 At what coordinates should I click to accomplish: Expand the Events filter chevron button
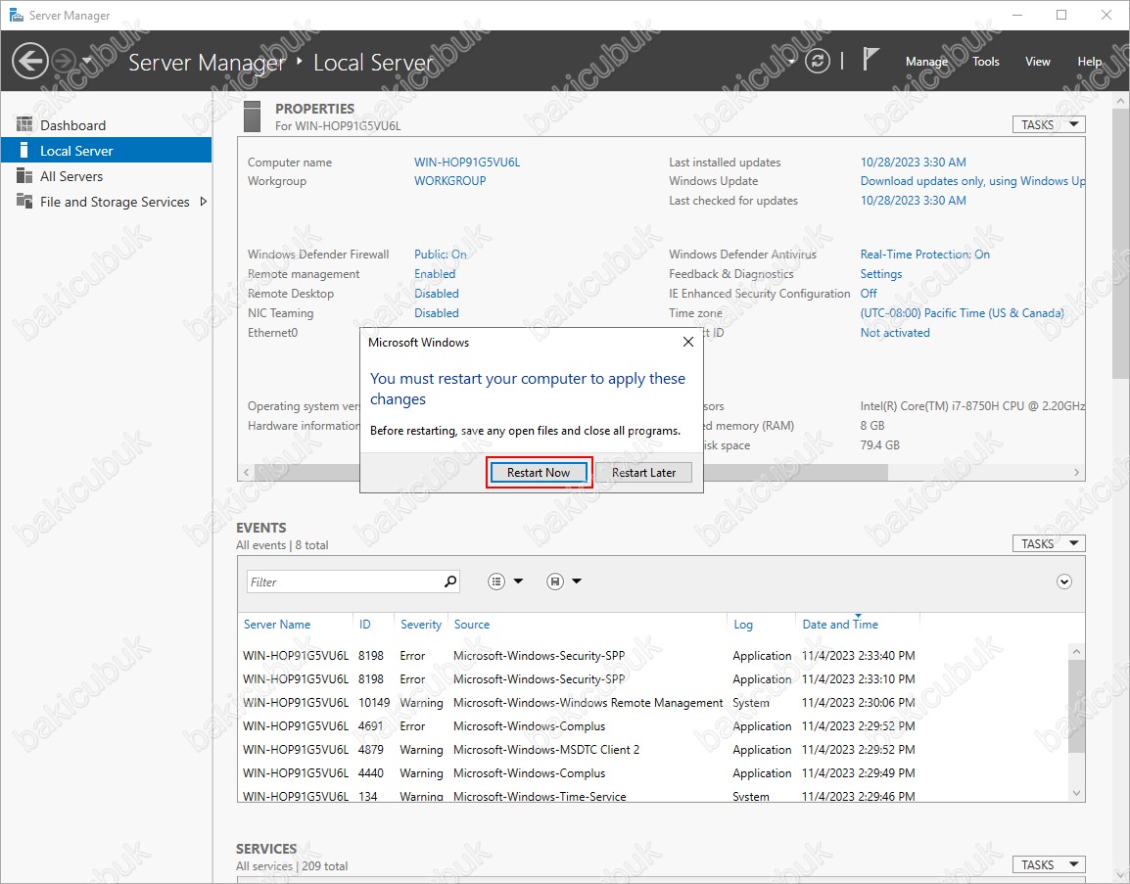(1063, 582)
